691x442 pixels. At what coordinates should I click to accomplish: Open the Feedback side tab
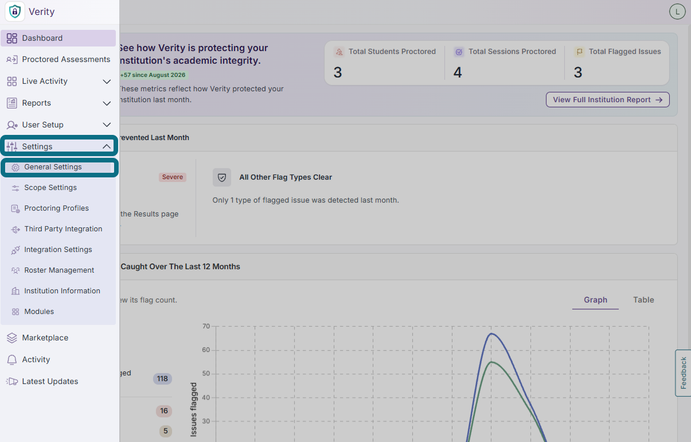click(683, 373)
